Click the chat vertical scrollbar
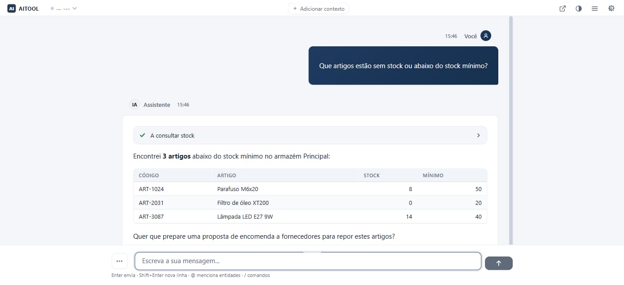 511,130
